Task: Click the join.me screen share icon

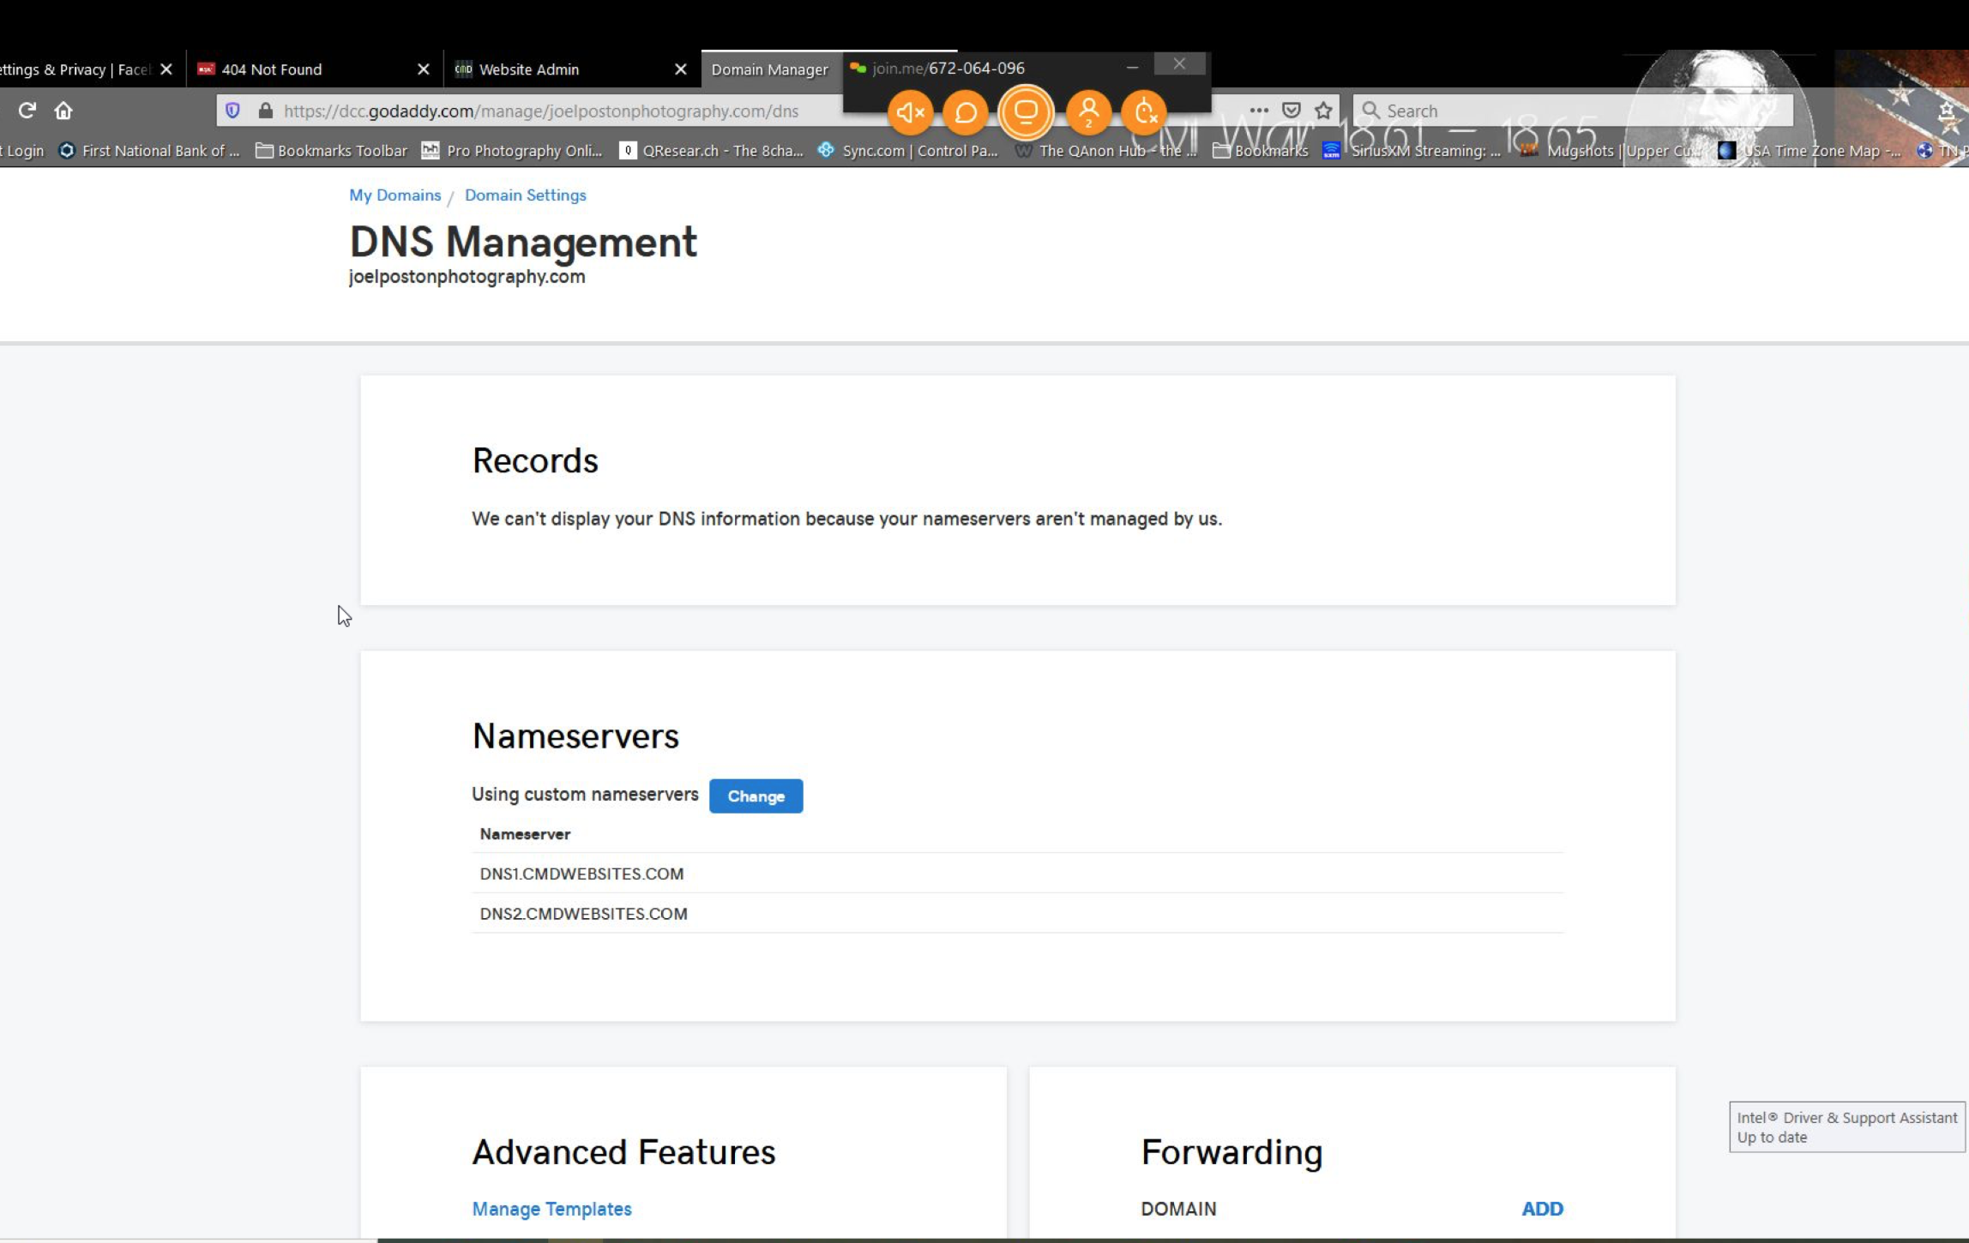Action: [1026, 112]
